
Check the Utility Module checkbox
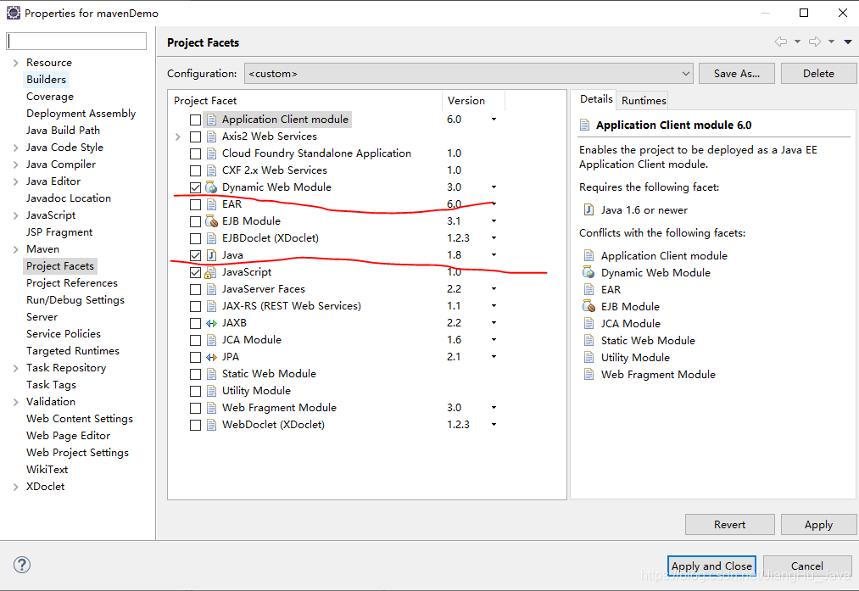[x=195, y=391]
